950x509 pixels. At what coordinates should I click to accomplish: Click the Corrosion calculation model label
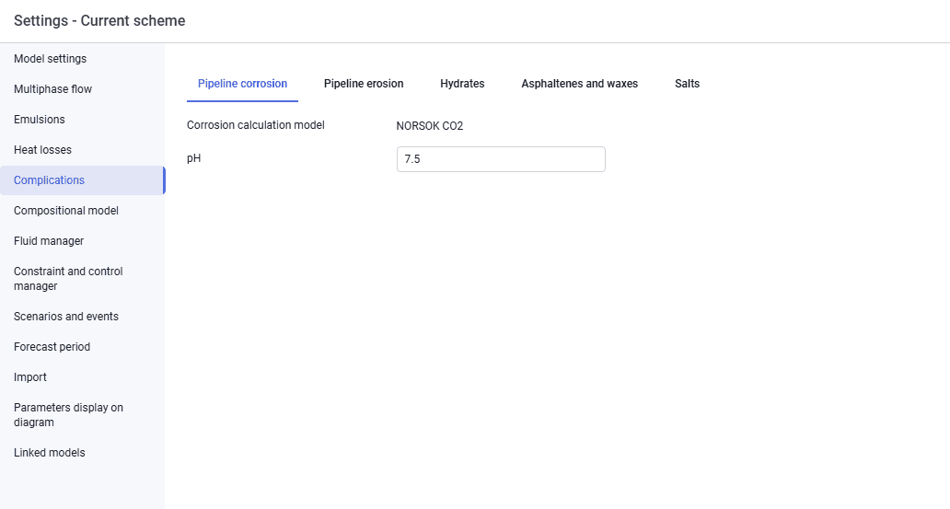tap(256, 125)
